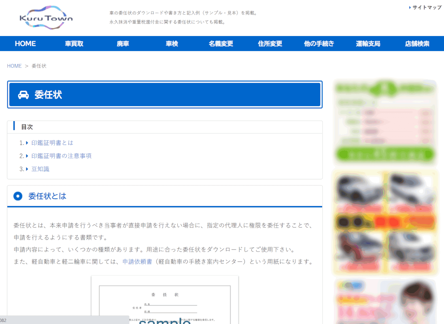
Task: Click the arrow before 印鑑証明書の注意事項
Action: [27, 156]
